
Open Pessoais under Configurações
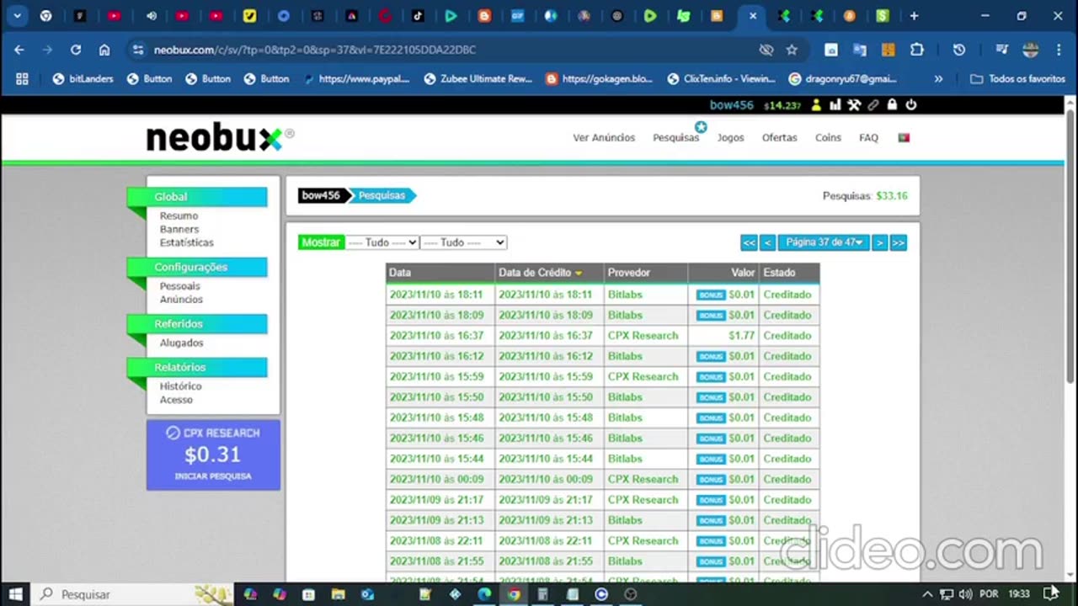pos(180,286)
